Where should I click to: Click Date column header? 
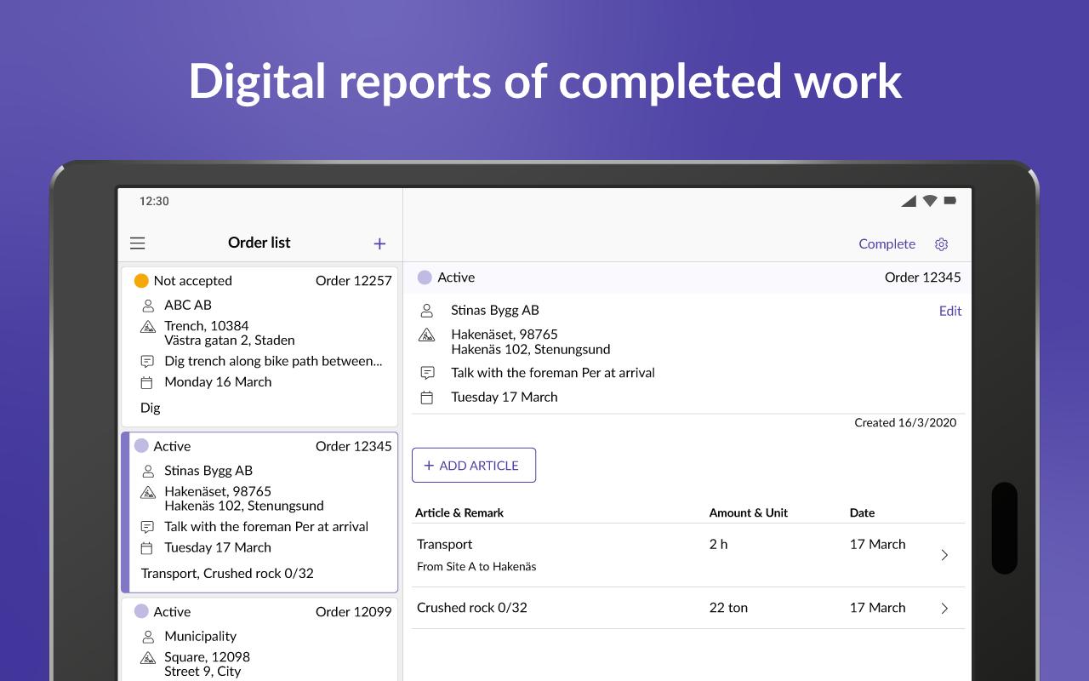(x=862, y=512)
